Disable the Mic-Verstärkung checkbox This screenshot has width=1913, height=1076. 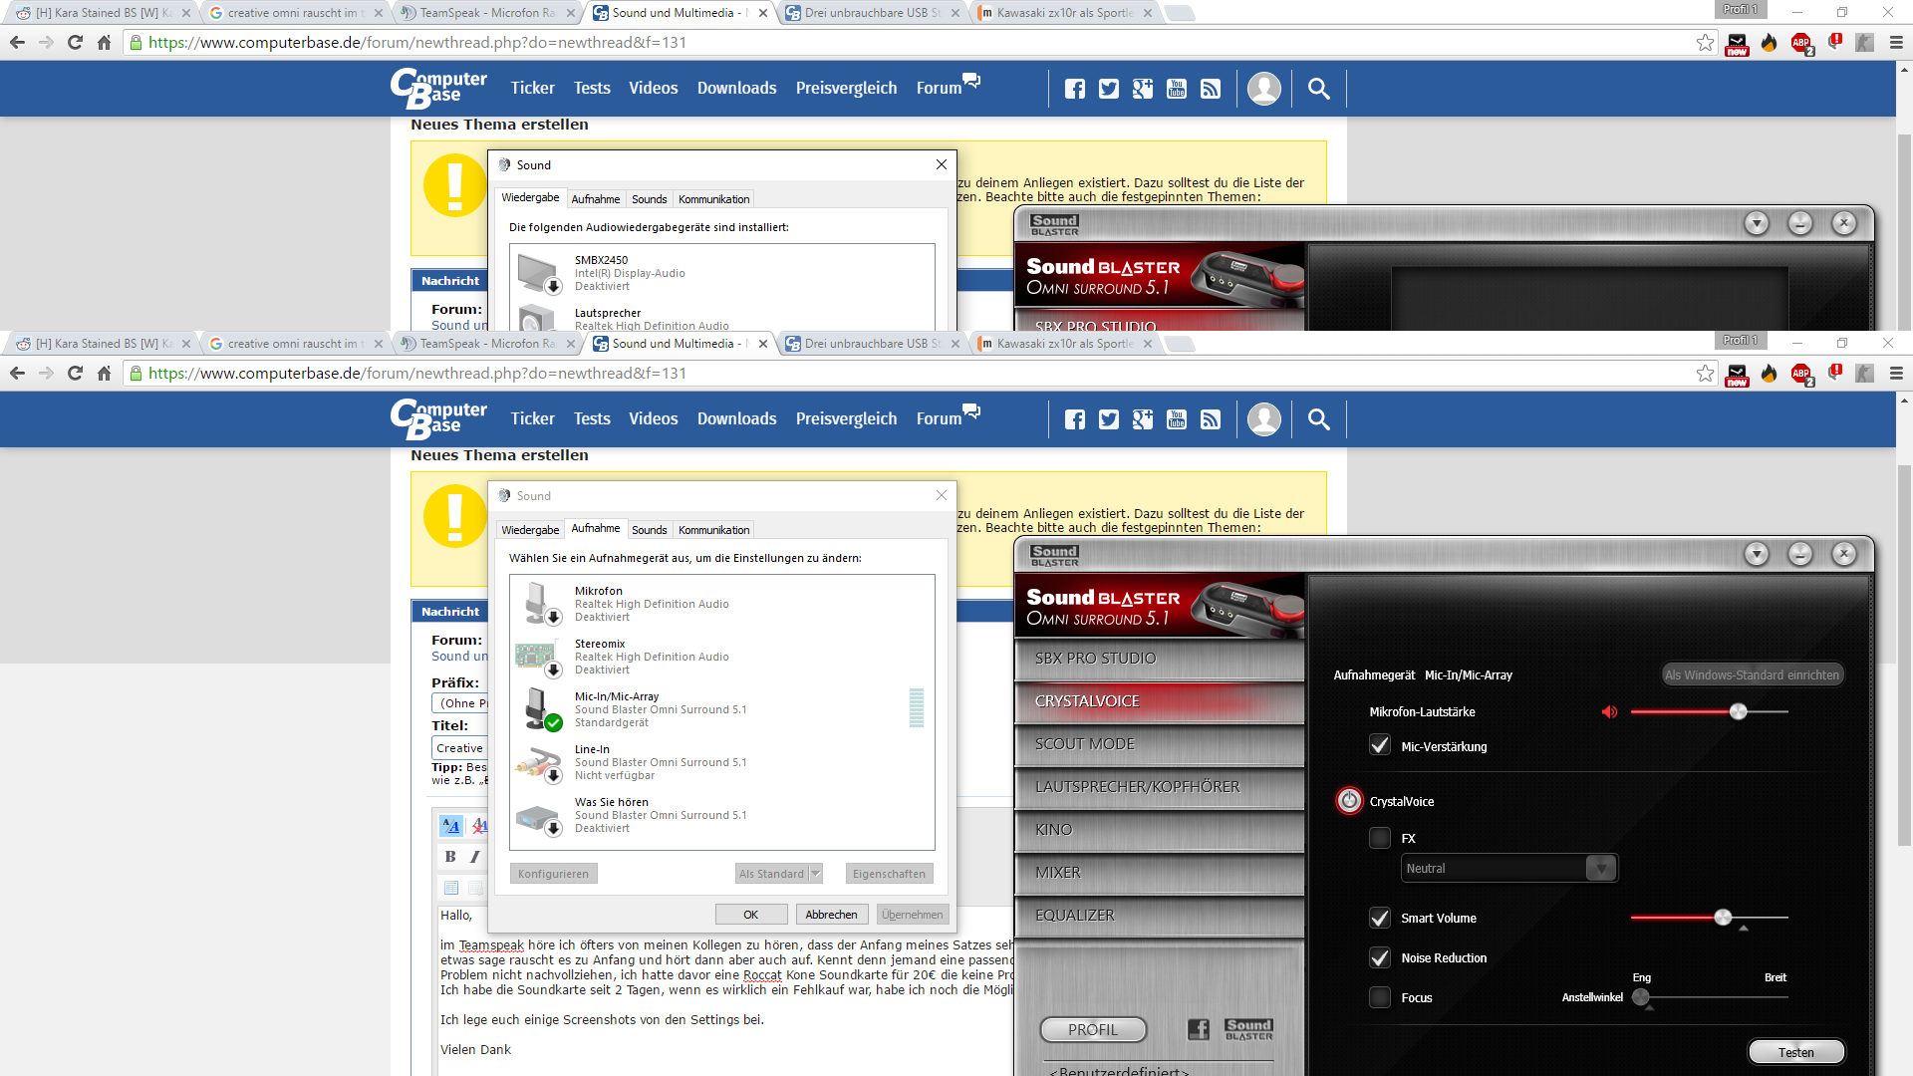(x=1380, y=745)
